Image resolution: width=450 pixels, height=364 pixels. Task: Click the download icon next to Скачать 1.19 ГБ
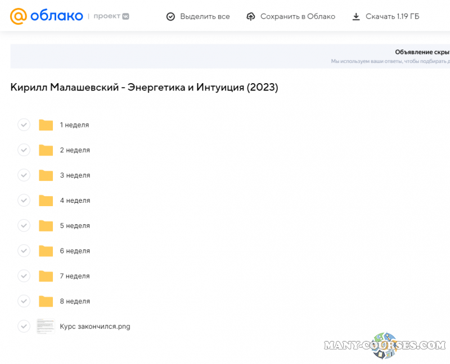pyautogui.click(x=356, y=16)
